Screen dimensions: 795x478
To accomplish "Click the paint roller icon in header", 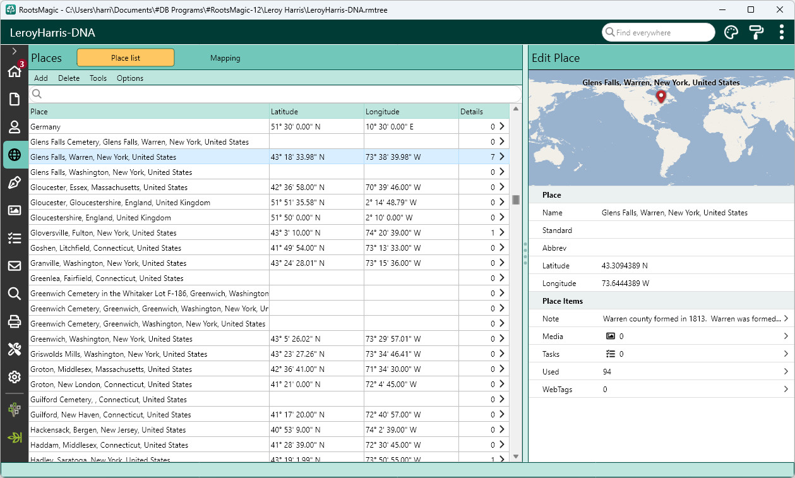I will click(756, 32).
